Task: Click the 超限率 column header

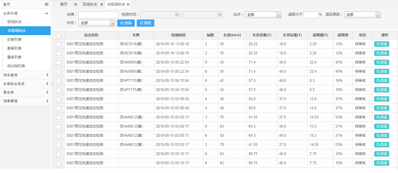Action: click(343, 35)
